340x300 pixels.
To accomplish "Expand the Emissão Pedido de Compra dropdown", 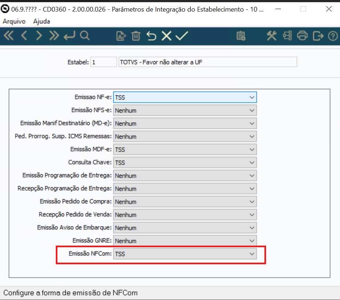I will tap(185, 201).
